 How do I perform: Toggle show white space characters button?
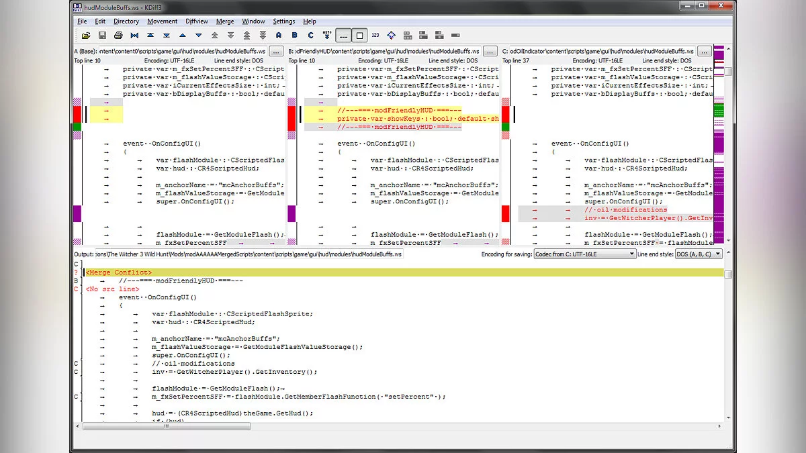(x=343, y=35)
